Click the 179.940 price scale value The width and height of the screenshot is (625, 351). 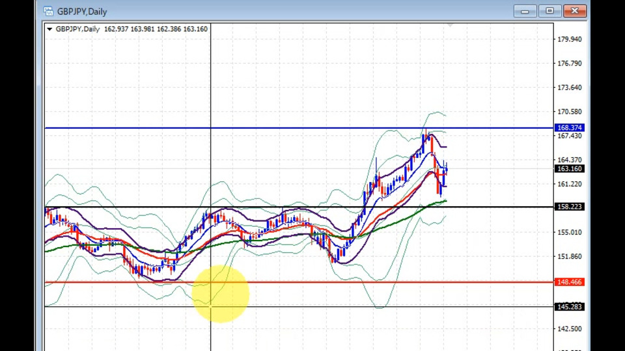[x=570, y=40]
